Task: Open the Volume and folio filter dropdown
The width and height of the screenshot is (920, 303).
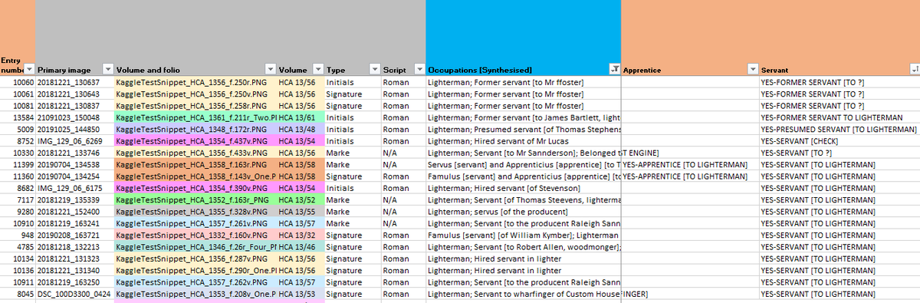Action: pyautogui.click(x=270, y=69)
